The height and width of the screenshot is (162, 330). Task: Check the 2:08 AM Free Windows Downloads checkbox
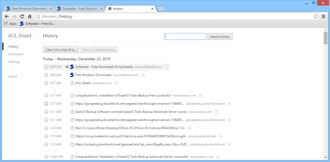click(46, 75)
